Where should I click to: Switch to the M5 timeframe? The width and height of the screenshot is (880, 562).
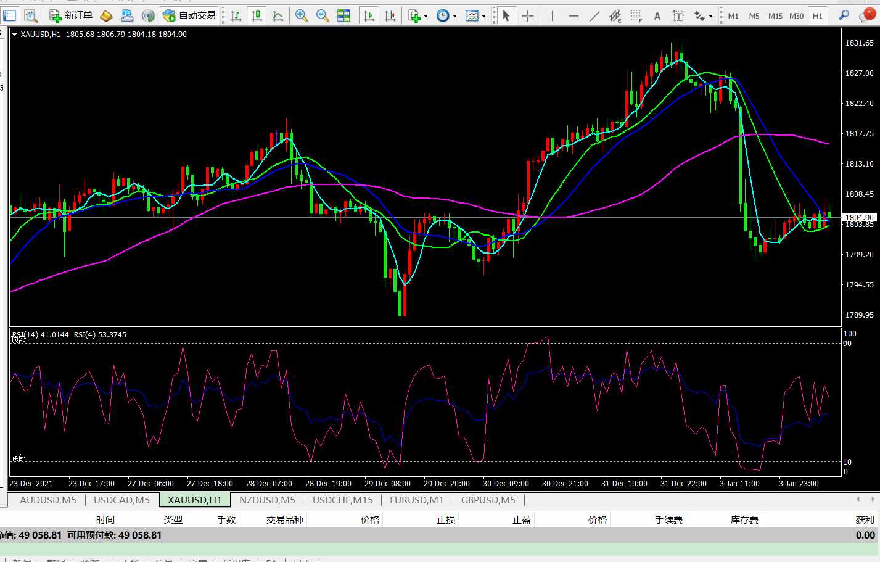click(754, 15)
